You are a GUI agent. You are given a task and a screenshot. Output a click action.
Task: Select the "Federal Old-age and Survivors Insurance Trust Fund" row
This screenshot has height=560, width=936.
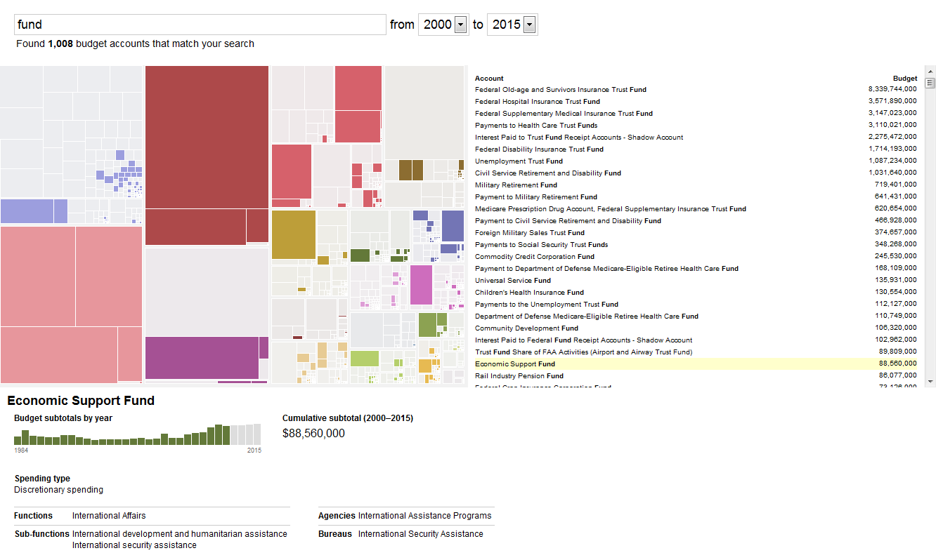[561, 89]
